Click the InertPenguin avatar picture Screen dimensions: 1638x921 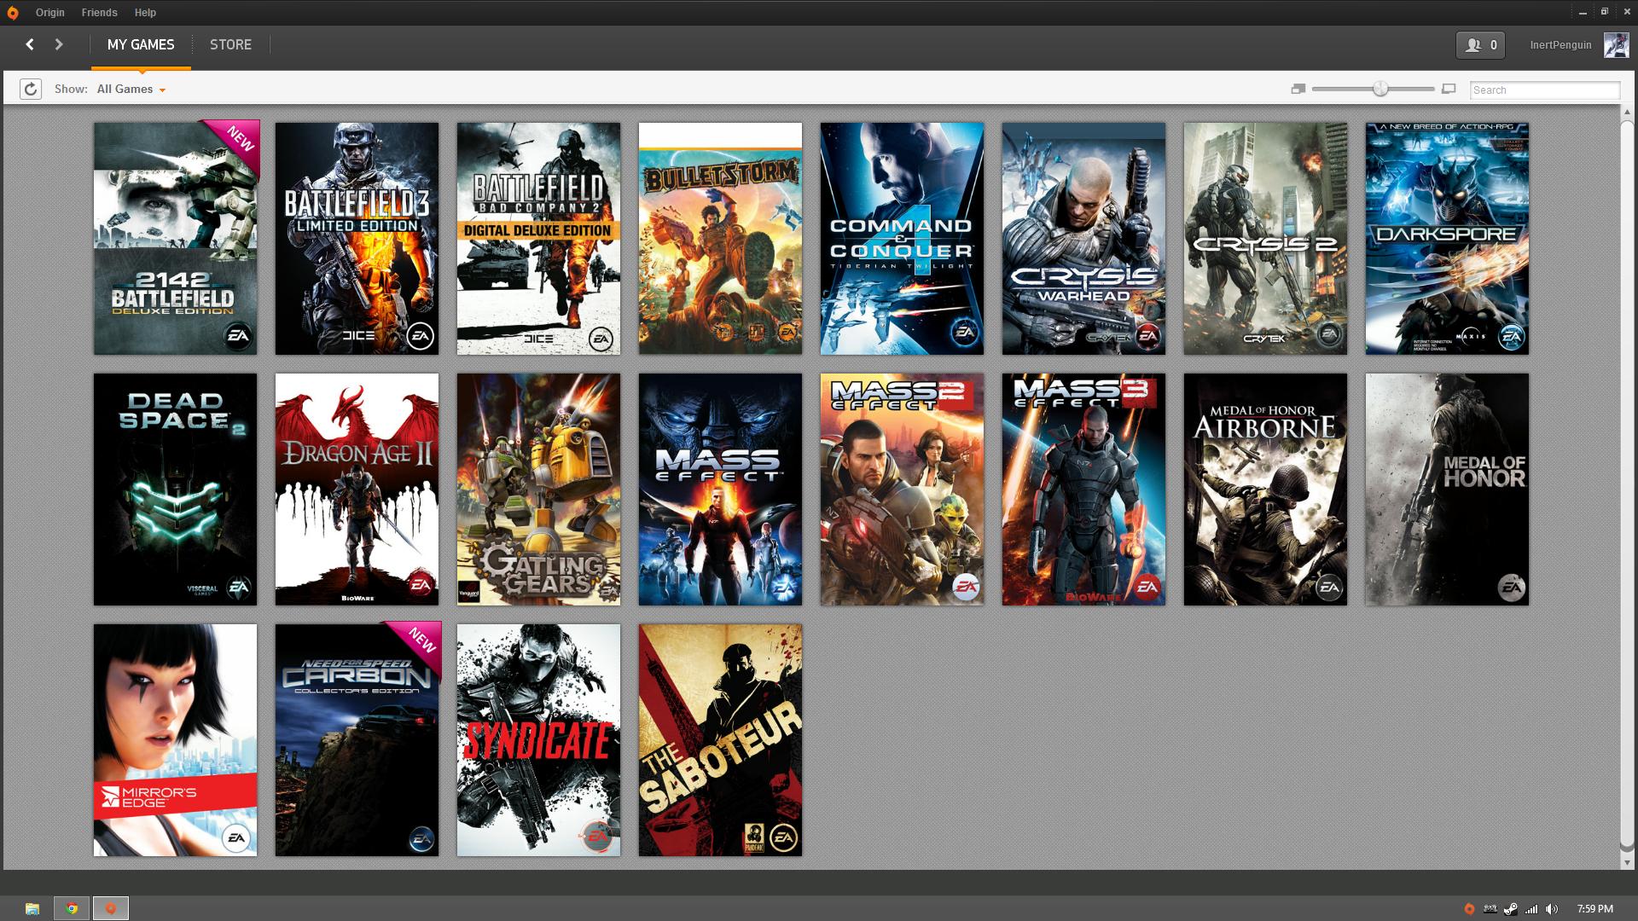(1616, 45)
